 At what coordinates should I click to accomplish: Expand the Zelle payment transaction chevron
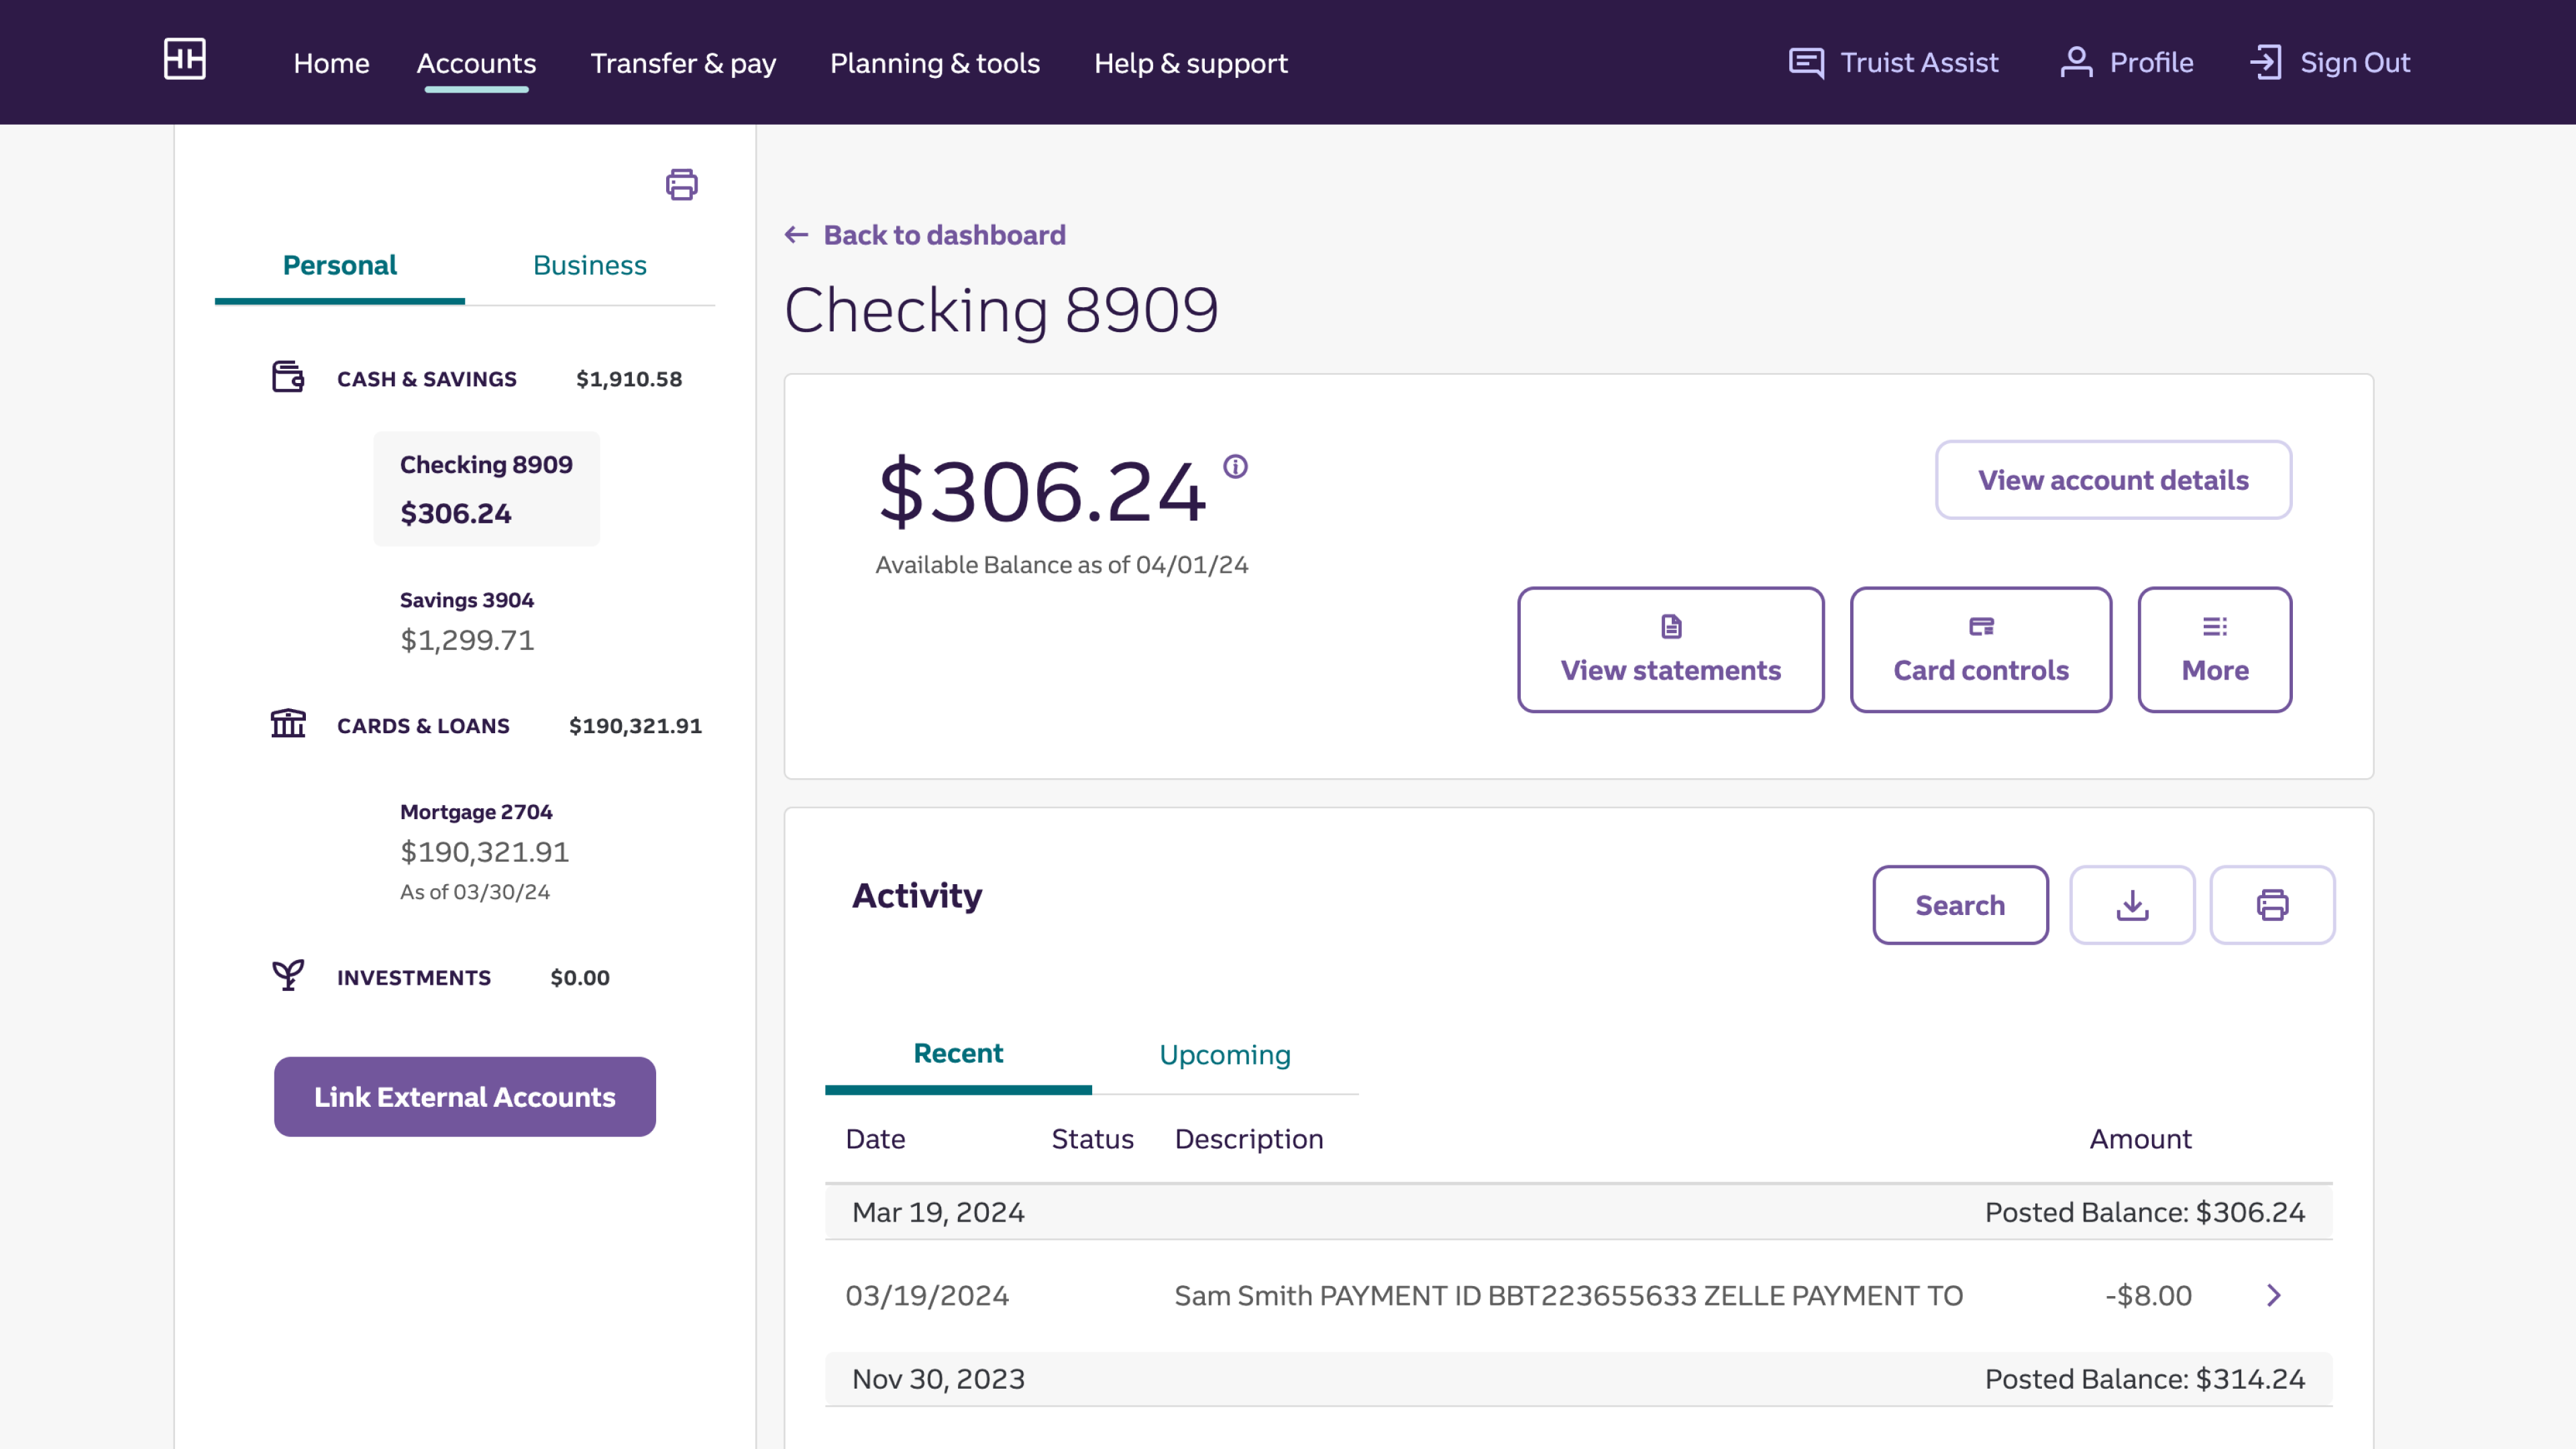pos(2273,1295)
